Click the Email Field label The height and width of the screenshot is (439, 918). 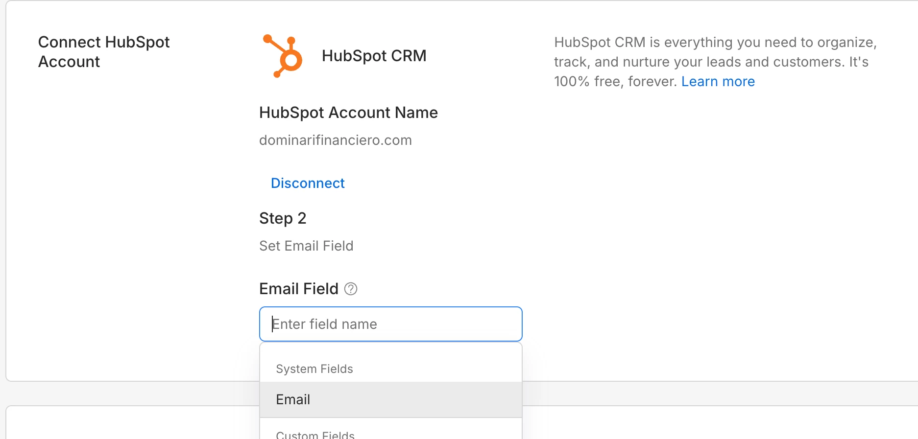299,289
